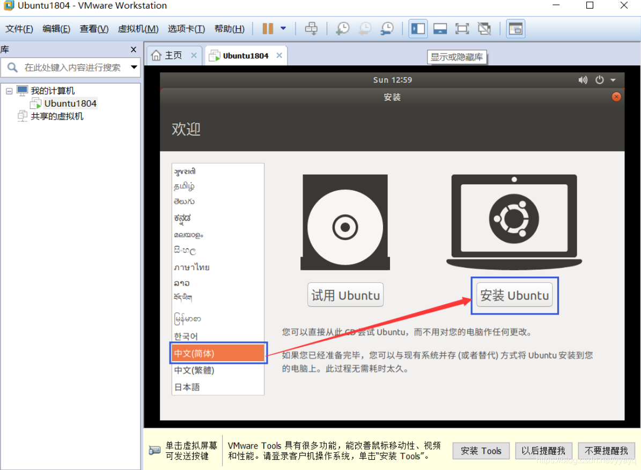This screenshot has height=470, width=641.
Task: Pause the virtual machine
Action: (x=268, y=28)
